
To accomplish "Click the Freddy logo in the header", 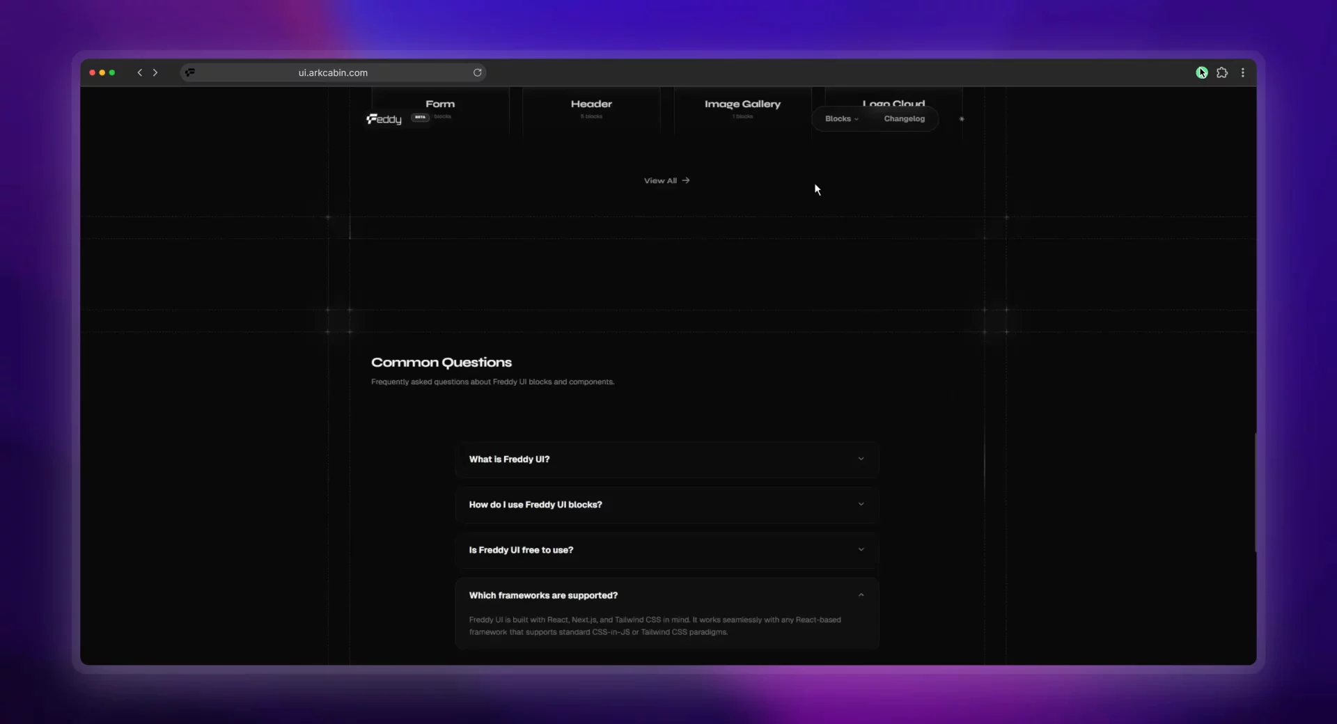I will click(384, 119).
